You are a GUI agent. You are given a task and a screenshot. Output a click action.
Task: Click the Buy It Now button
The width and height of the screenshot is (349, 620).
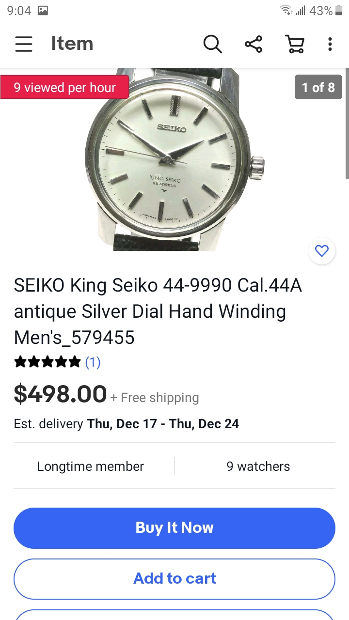coord(174,528)
